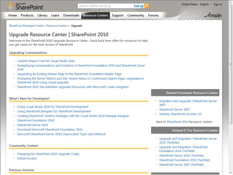233x175 pixels.
Task: Open Upgrade and Migration SharePoint Foundation 2010 (TechNet)
Action: pyautogui.click(x=183, y=149)
